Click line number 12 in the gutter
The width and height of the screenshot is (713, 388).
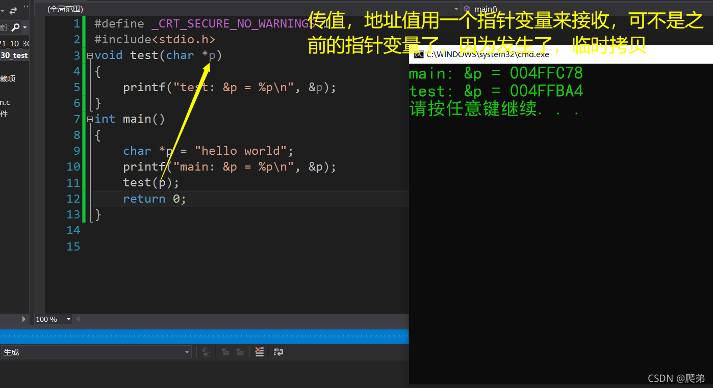(x=73, y=199)
